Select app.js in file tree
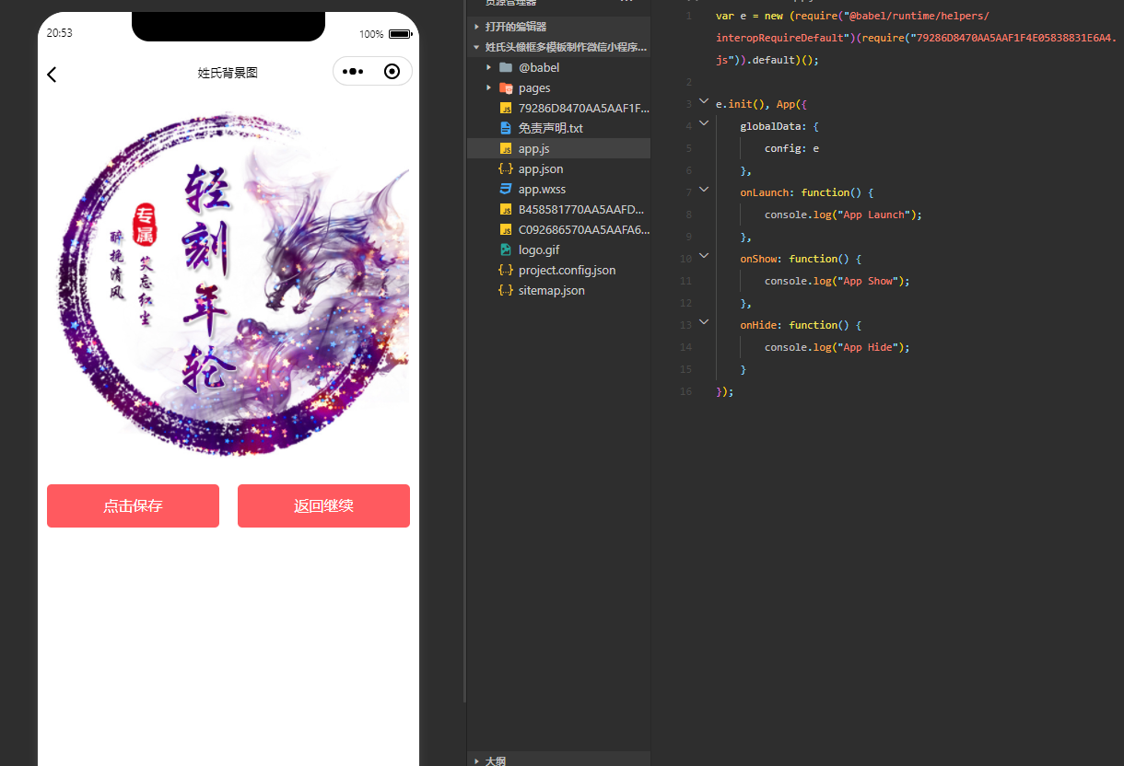1124x766 pixels. pyautogui.click(x=533, y=148)
